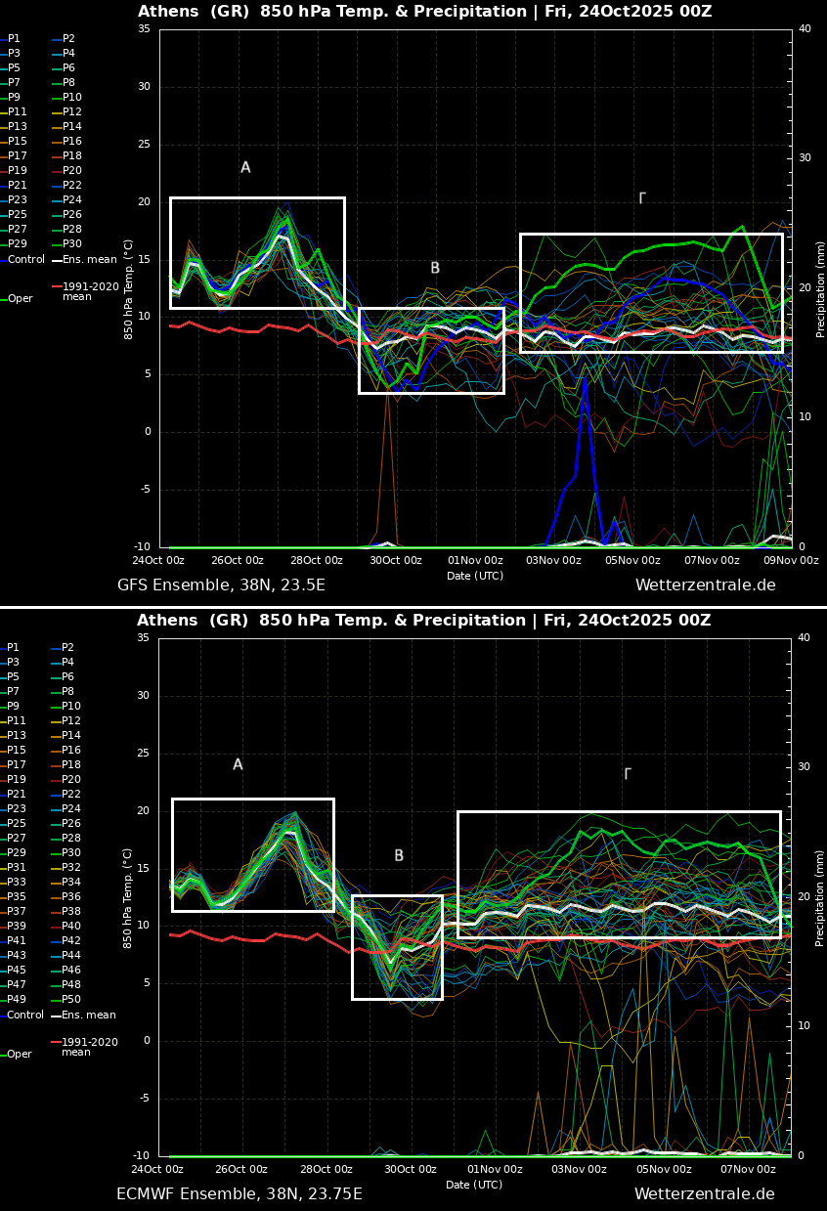Click the Precipitation (mm) axis label in ECMWF chart
Image resolution: width=827 pixels, height=1211 pixels.
pos(821,897)
